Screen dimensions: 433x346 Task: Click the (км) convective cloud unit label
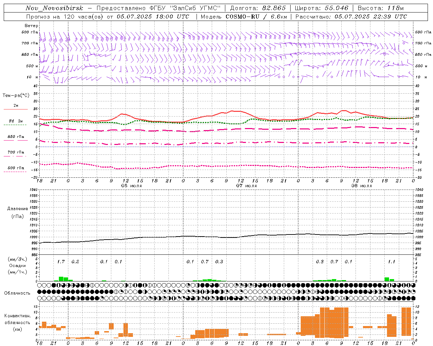pyautogui.click(x=17, y=329)
